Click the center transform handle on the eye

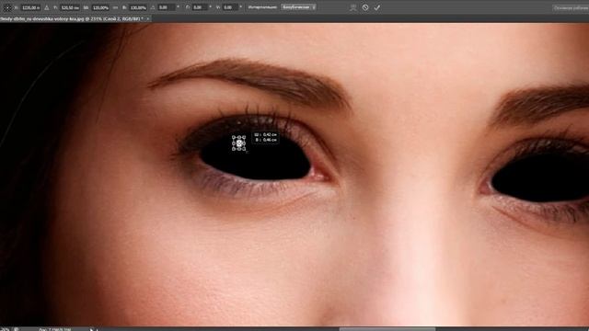pos(239,143)
